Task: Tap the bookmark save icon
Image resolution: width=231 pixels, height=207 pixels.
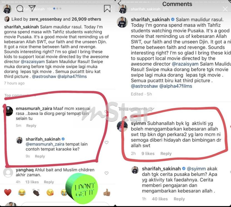Action: click(107, 9)
